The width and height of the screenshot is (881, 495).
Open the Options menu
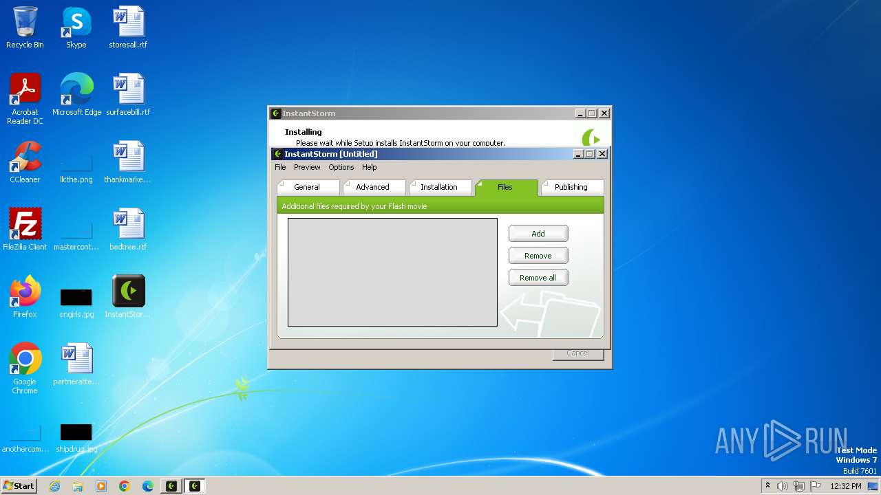pyautogui.click(x=341, y=167)
